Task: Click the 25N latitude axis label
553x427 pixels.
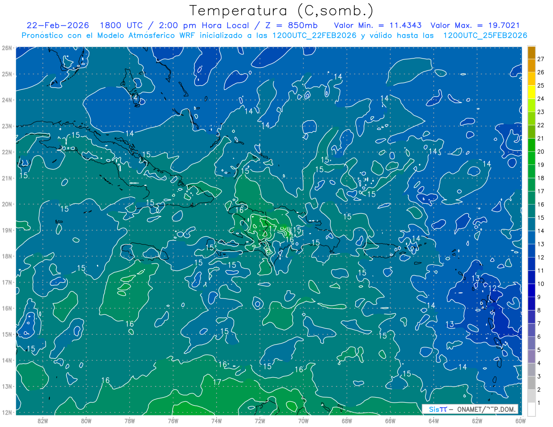Action: point(6,74)
